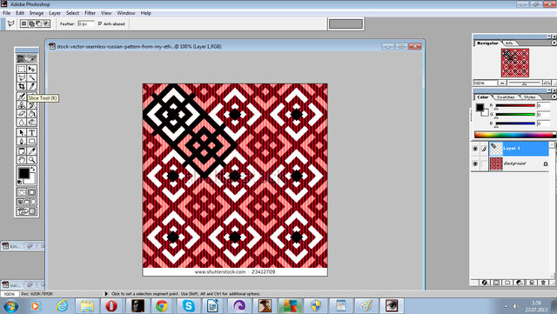The image size is (557, 314).
Task: Select the Paint Bucket tool
Action: pyautogui.click(x=31, y=114)
